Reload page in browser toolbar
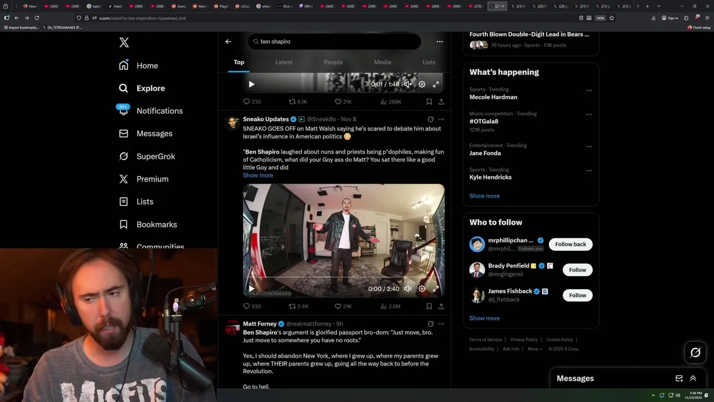The width and height of the screenshot is (714, 402). pyautogui.click(x=37, y=18)
